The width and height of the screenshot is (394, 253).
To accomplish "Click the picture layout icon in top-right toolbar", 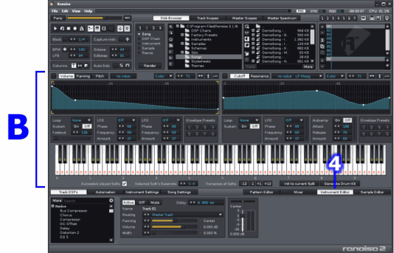I will tap(363, 18).
